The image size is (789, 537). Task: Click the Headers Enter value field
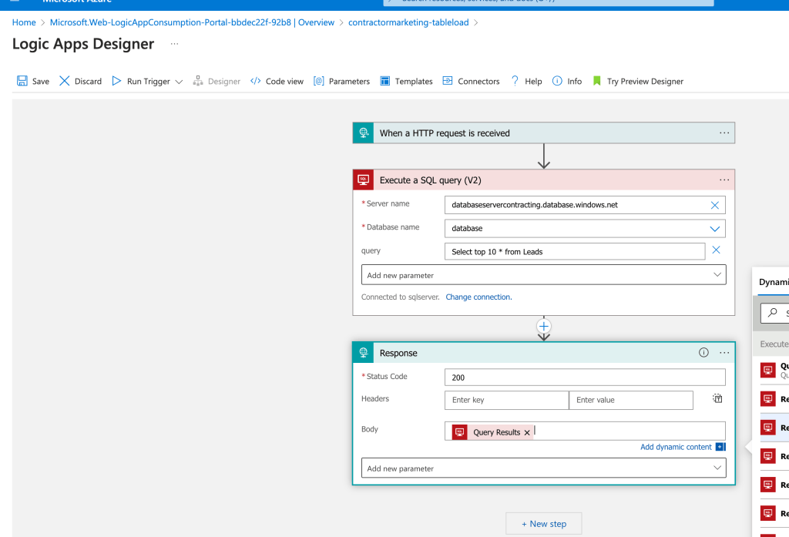pyautogui.click(x=631, y=400)
